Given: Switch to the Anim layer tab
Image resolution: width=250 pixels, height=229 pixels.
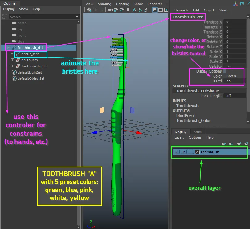Looking at the screenshot, I should (197, 132).
